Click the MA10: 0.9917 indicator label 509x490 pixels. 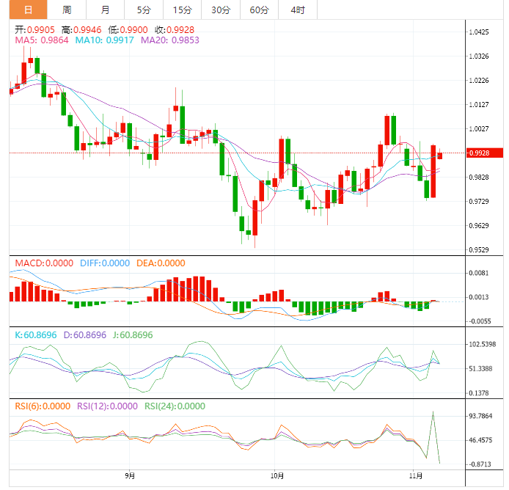pos(105,40)
